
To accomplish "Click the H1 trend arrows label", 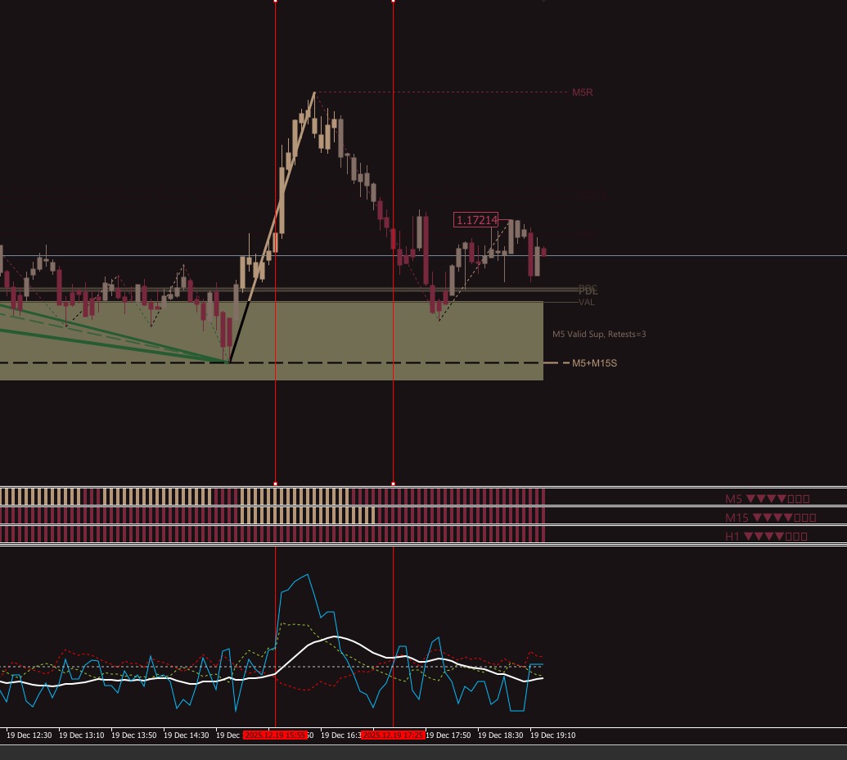I will (766, 537).
